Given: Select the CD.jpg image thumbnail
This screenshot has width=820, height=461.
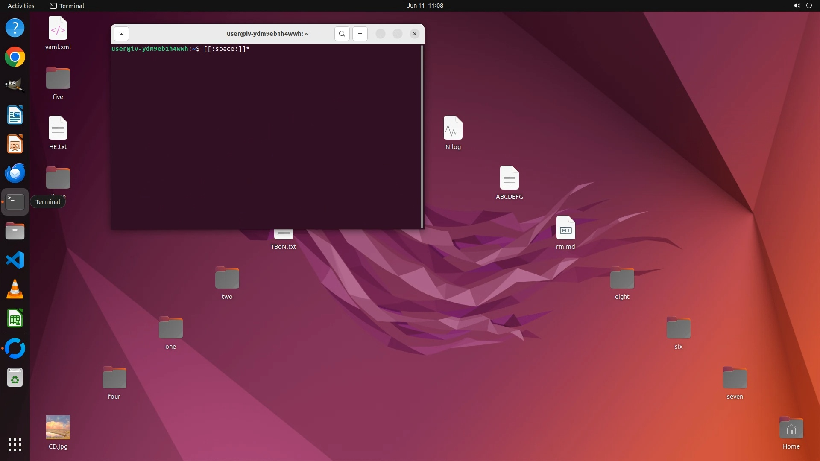Looking at the screenshot, I should [58, 427].
